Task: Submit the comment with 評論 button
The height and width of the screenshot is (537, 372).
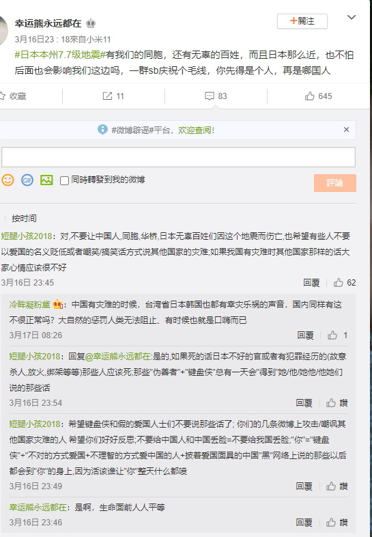Action: pyautogui.click(x=334, y=183)
